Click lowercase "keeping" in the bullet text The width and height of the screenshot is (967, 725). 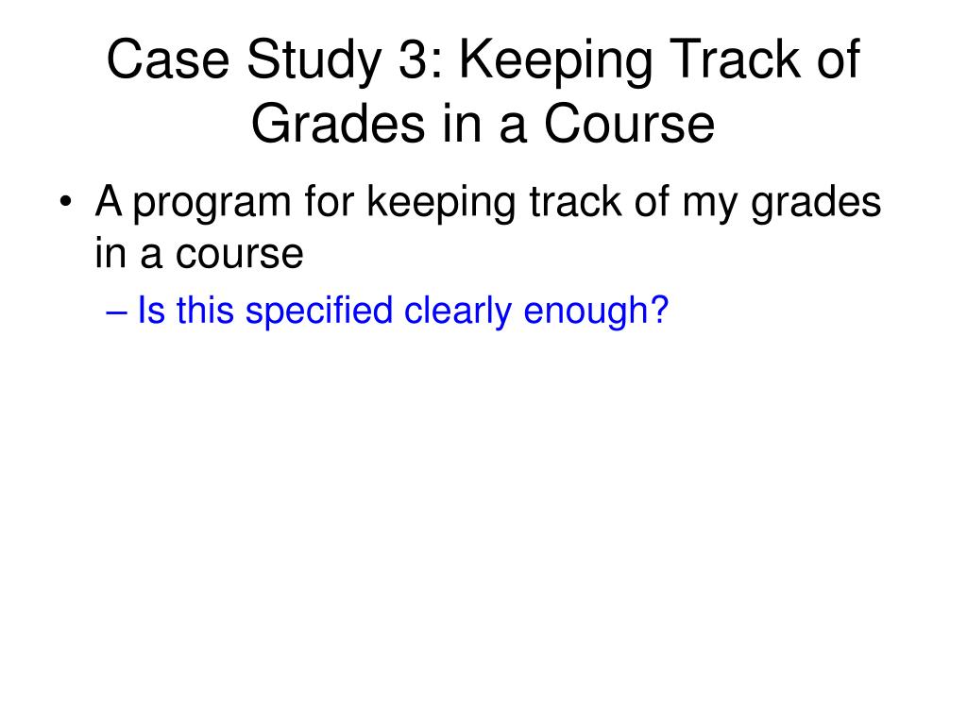coord(442,204)
